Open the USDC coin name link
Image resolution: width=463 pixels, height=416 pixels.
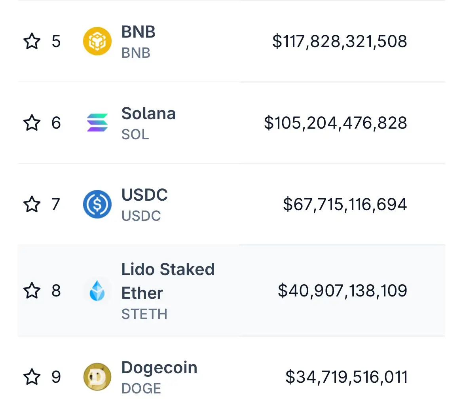coord(145,195)
